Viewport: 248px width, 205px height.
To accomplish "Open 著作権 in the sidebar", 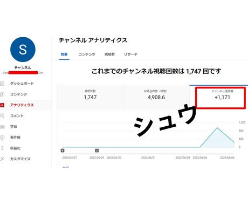I will (x=15, y=138).
